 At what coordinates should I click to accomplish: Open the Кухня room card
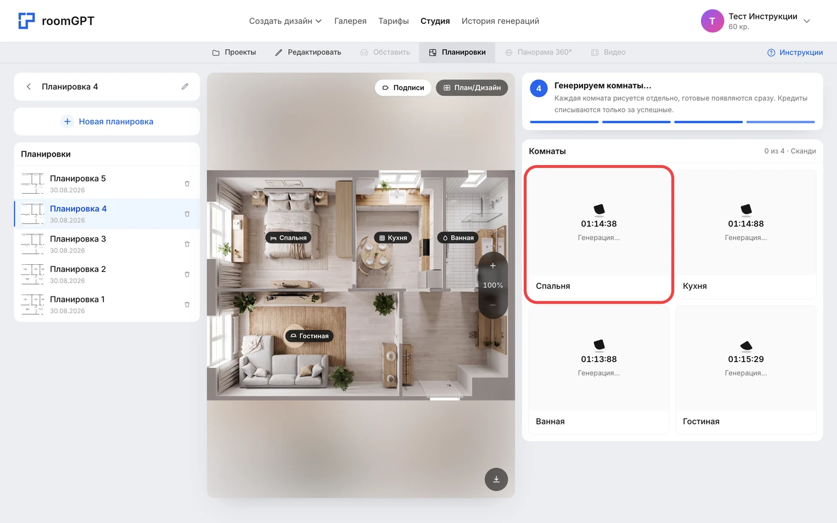coord(746,234)
